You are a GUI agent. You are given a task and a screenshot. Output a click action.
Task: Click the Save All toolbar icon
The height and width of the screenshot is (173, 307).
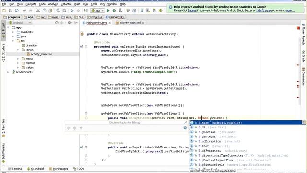(x=11, y=11)
